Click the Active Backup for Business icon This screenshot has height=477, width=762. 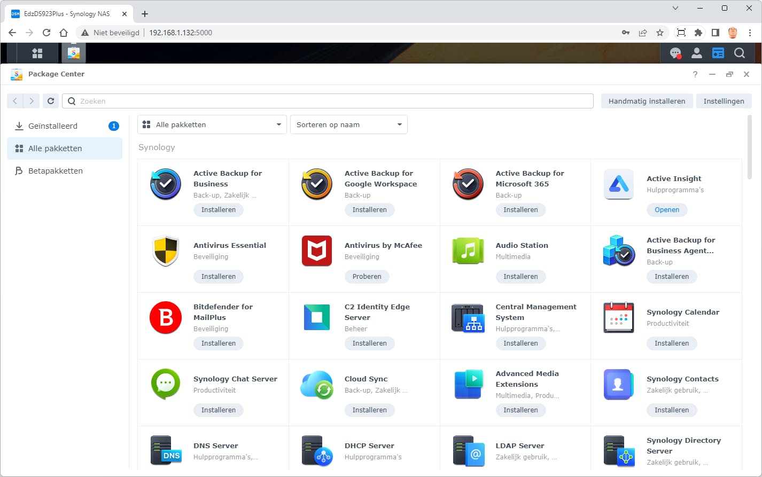pyautogui.click(x=166, y=184)
